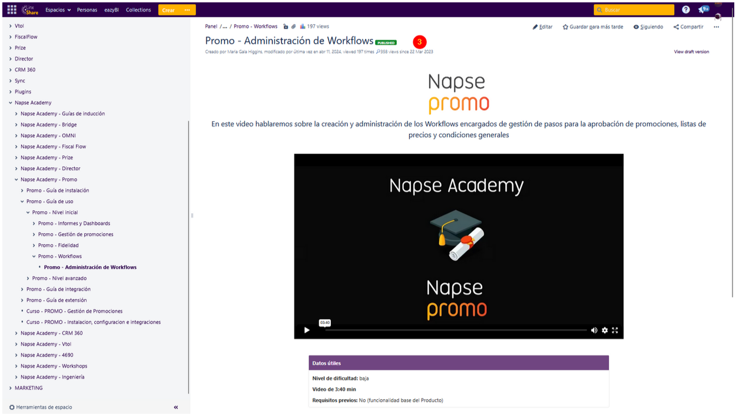739x415 pixels.
Task: Open the Personas menu
Action: tap(87, 9)
